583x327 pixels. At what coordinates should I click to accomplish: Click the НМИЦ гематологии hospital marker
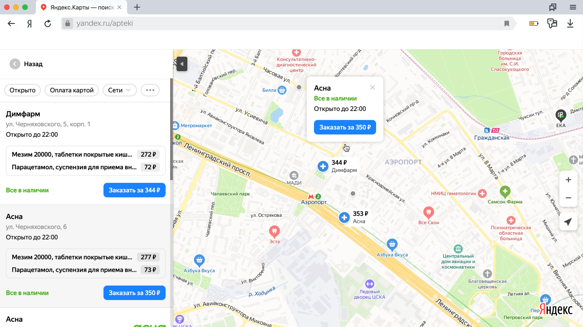tap(482, 193)
